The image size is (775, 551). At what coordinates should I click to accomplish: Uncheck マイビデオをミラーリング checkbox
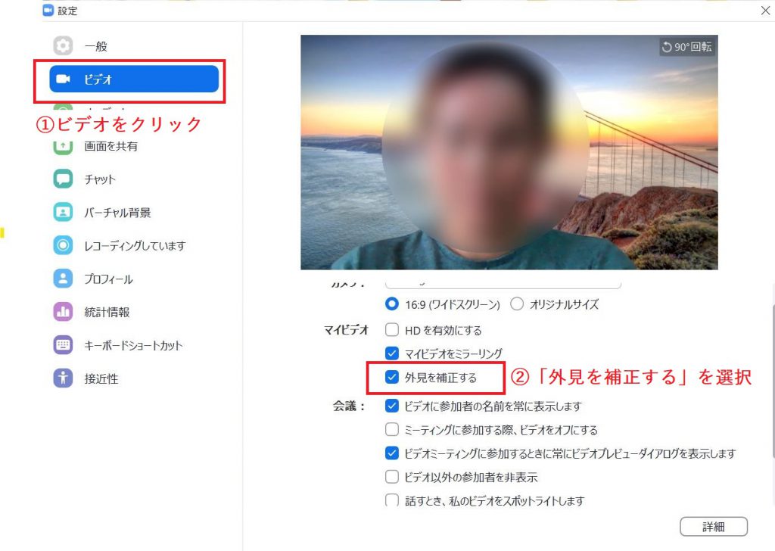tap(392, 353)
